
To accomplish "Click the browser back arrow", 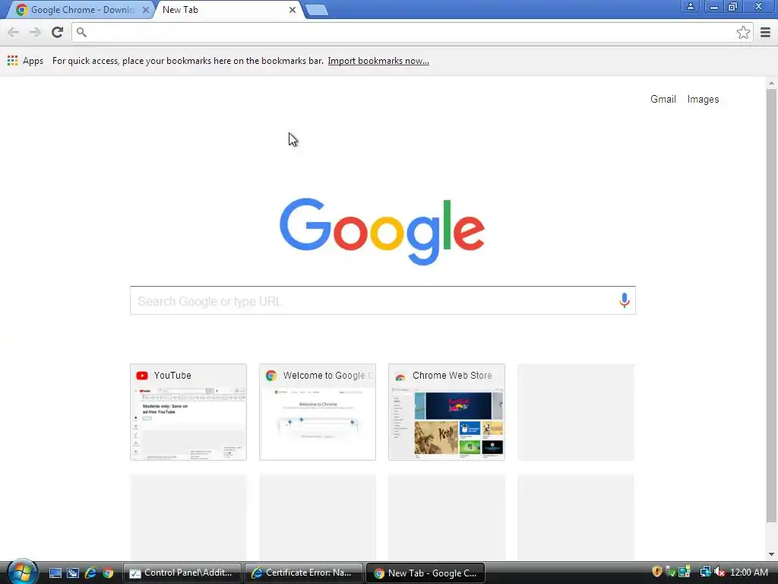I will tap(14, 32).
